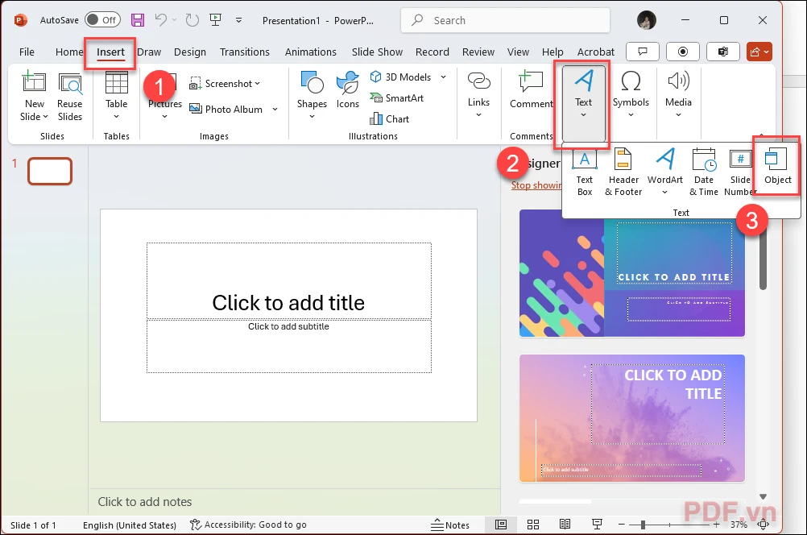Start presentation from beginning icon
807x535 pixels.
point(215,20)
